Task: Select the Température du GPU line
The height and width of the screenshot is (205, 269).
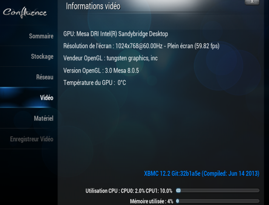Action: click(94, 82)
